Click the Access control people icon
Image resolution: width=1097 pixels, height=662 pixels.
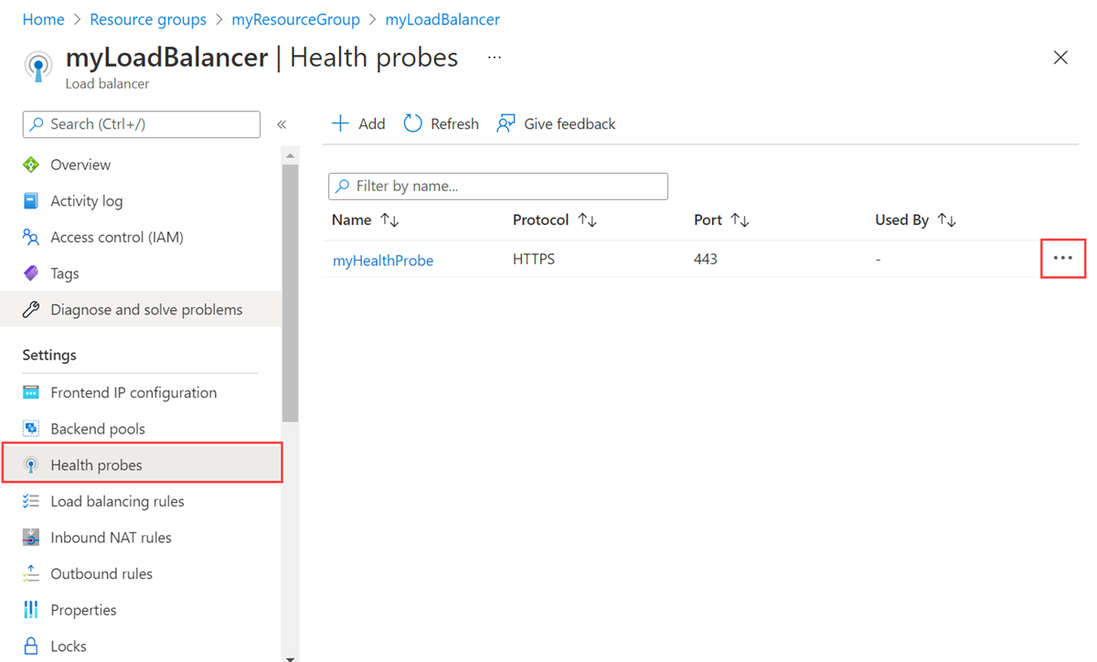click(31, 238)
